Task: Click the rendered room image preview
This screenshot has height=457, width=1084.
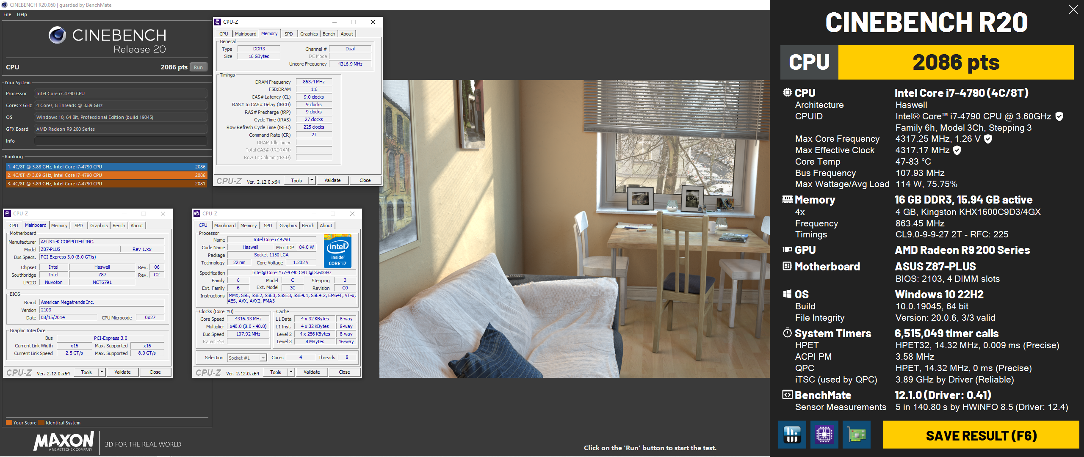Action: (574, 228)
